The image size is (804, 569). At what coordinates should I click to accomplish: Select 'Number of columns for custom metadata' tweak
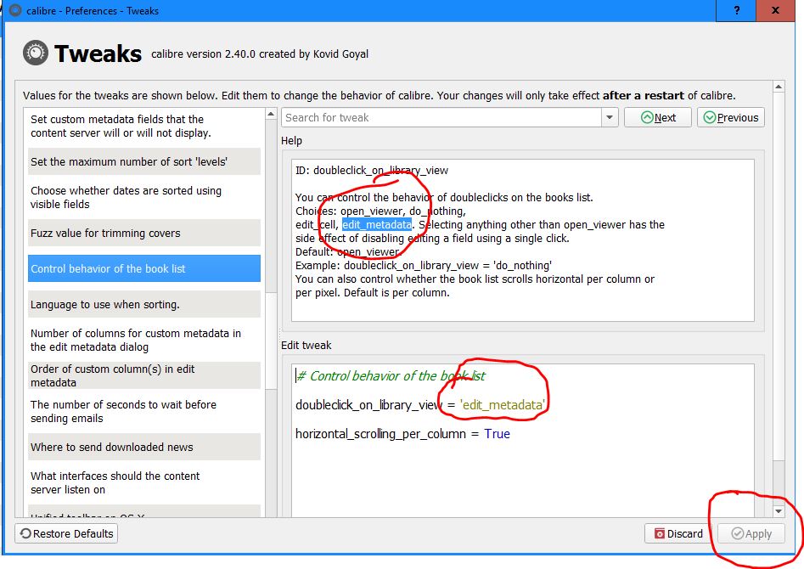tap(144, 341)
